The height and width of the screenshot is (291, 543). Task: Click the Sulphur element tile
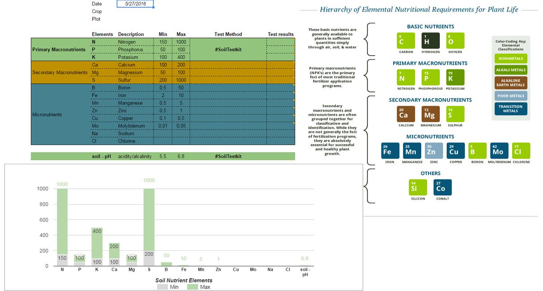point(455,114)
